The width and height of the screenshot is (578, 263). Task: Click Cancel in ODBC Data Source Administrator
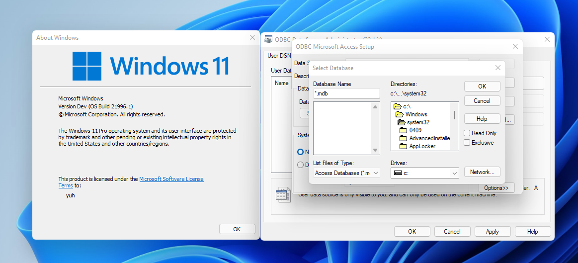(x=452, y=232)
